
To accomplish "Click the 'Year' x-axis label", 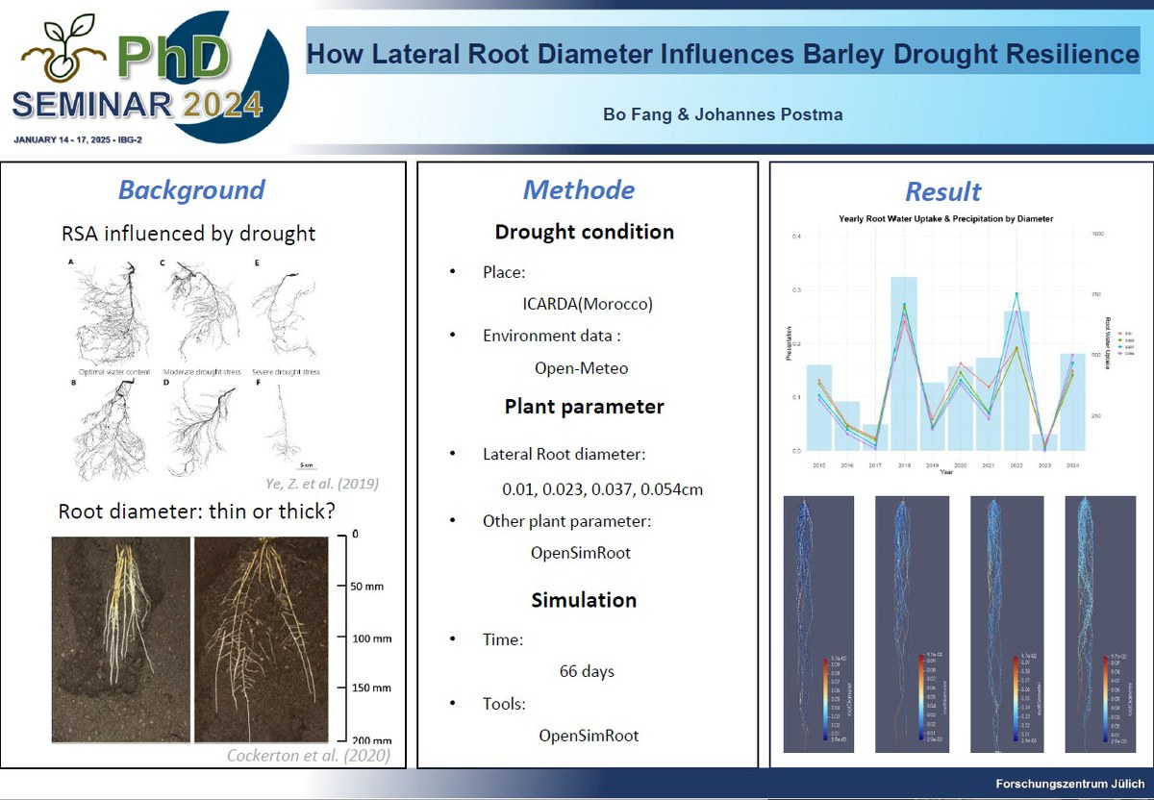I will [x=948, y=472].
